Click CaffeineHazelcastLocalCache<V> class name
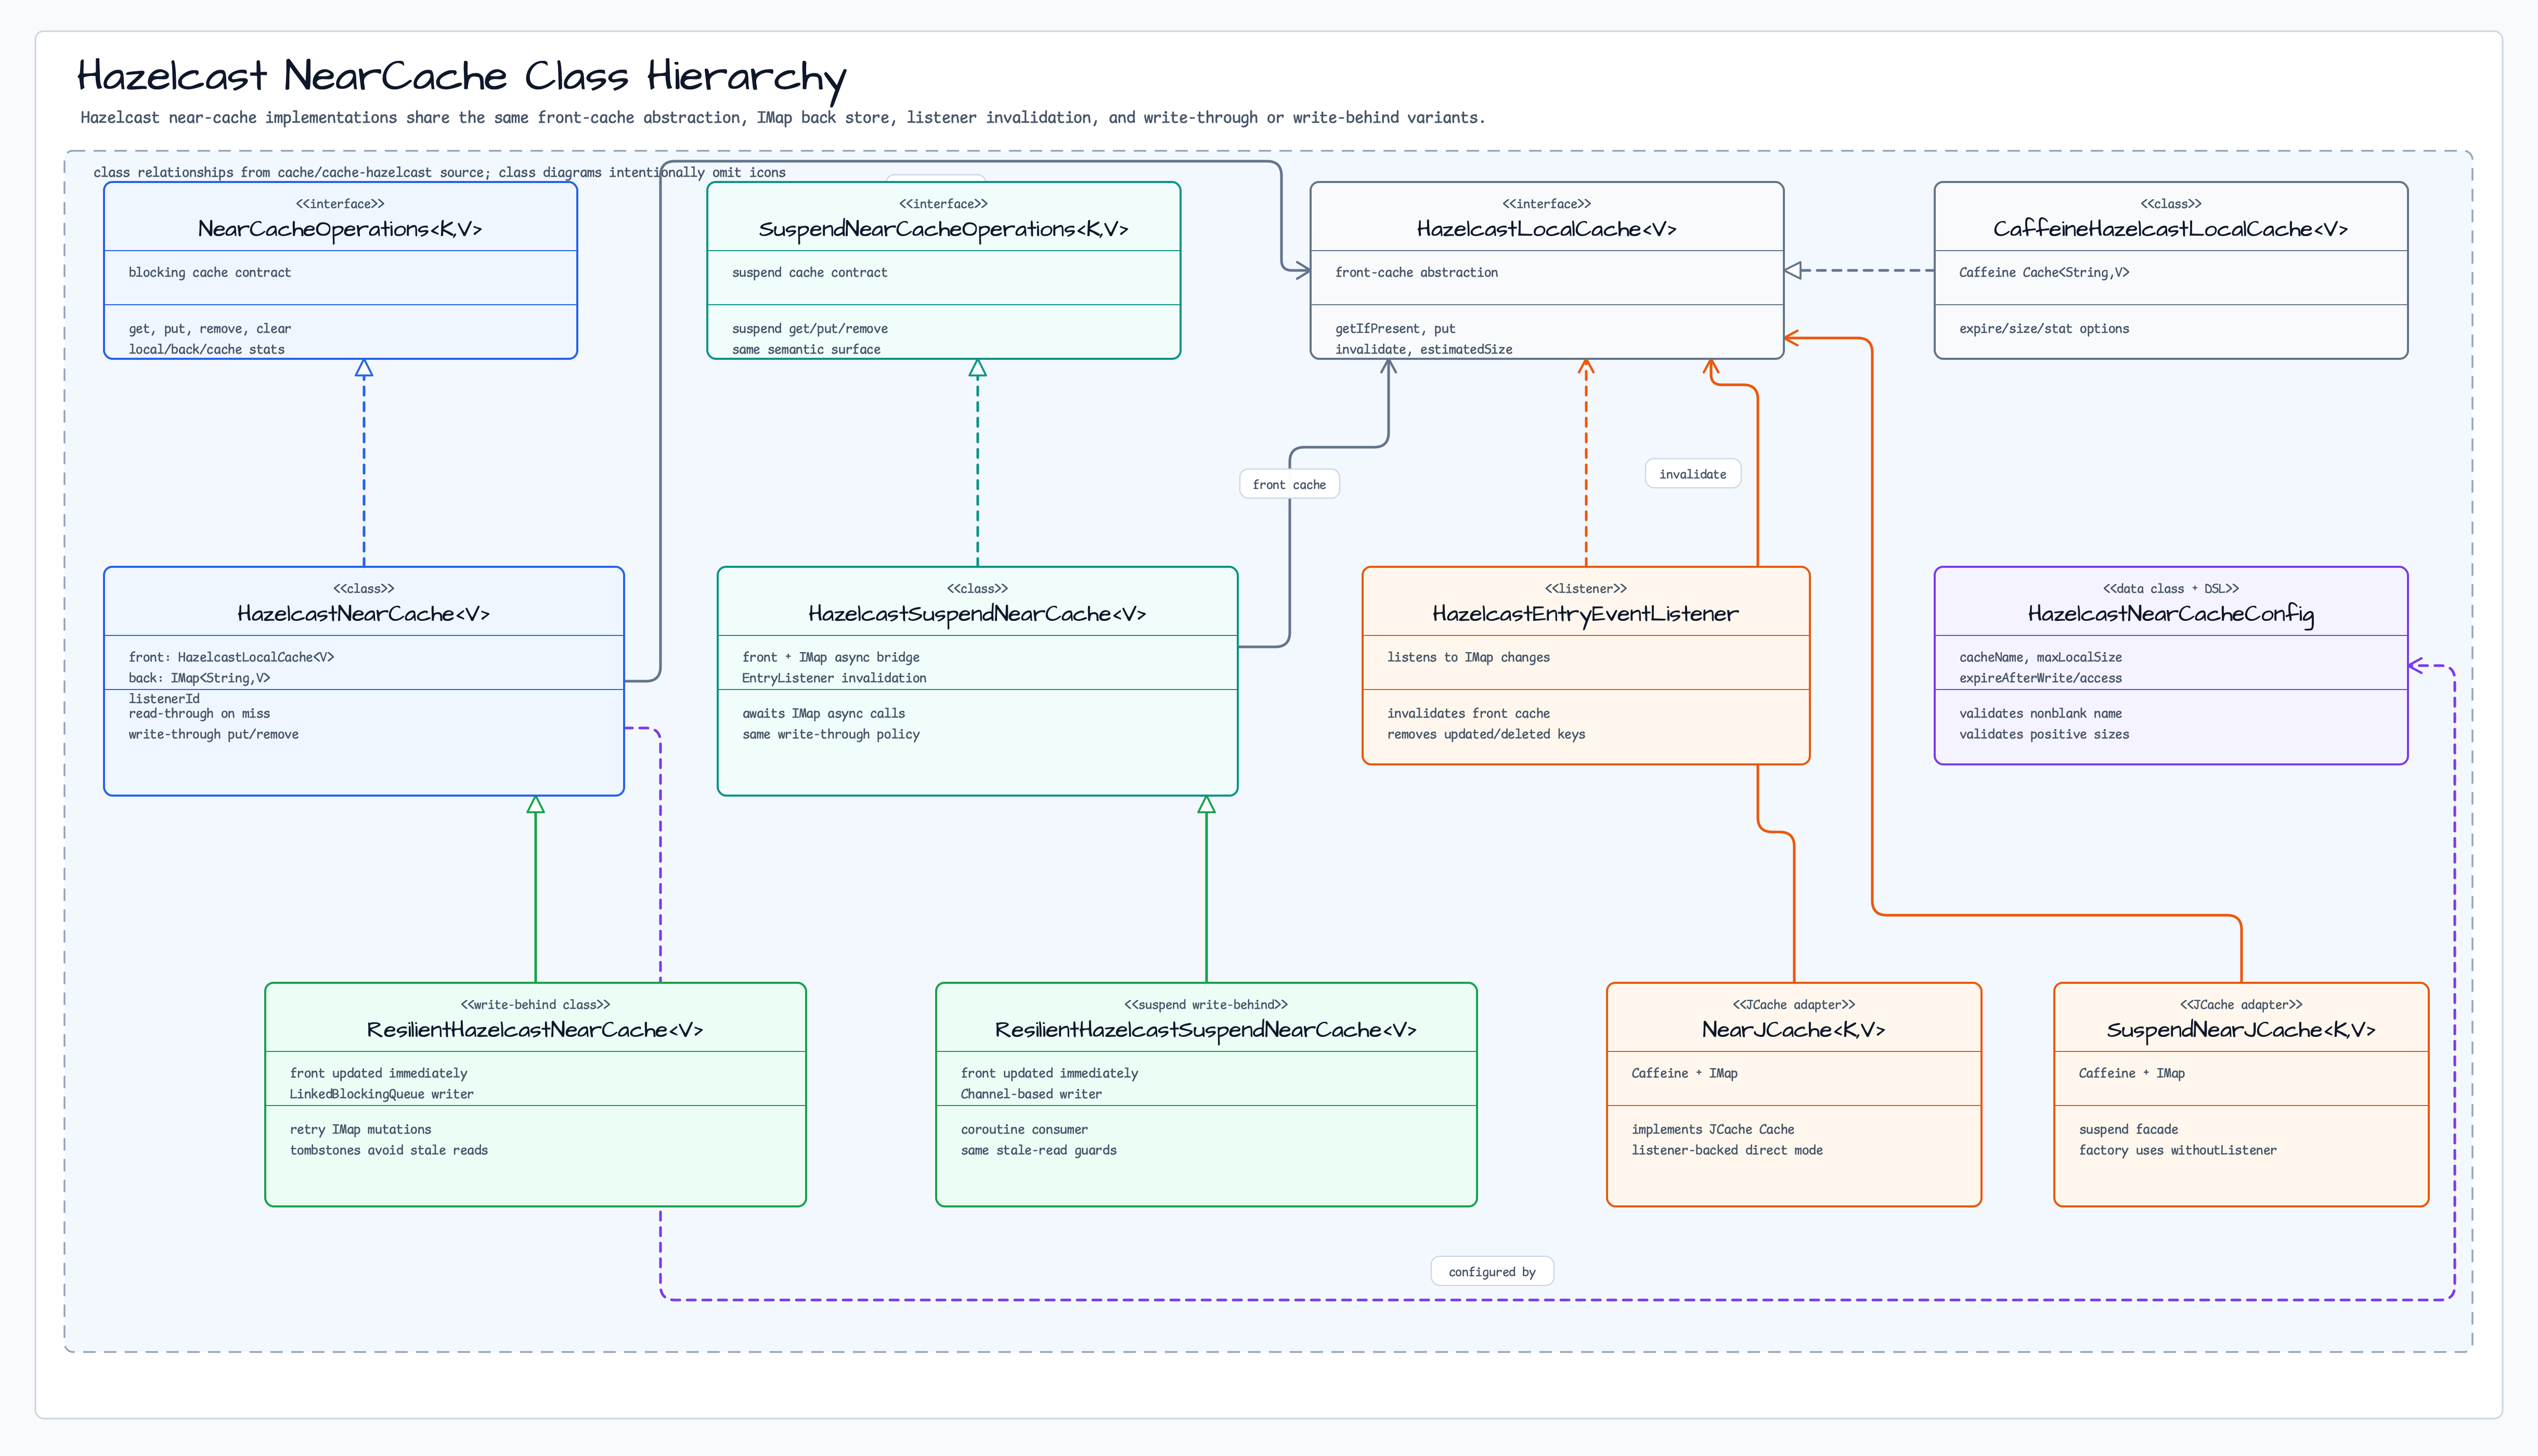This screenshot has width=2538, height=1456. [2170, 229]
